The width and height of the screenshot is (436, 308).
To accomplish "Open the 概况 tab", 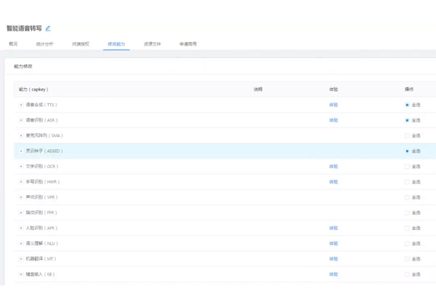I will click(x=13, y=44).
